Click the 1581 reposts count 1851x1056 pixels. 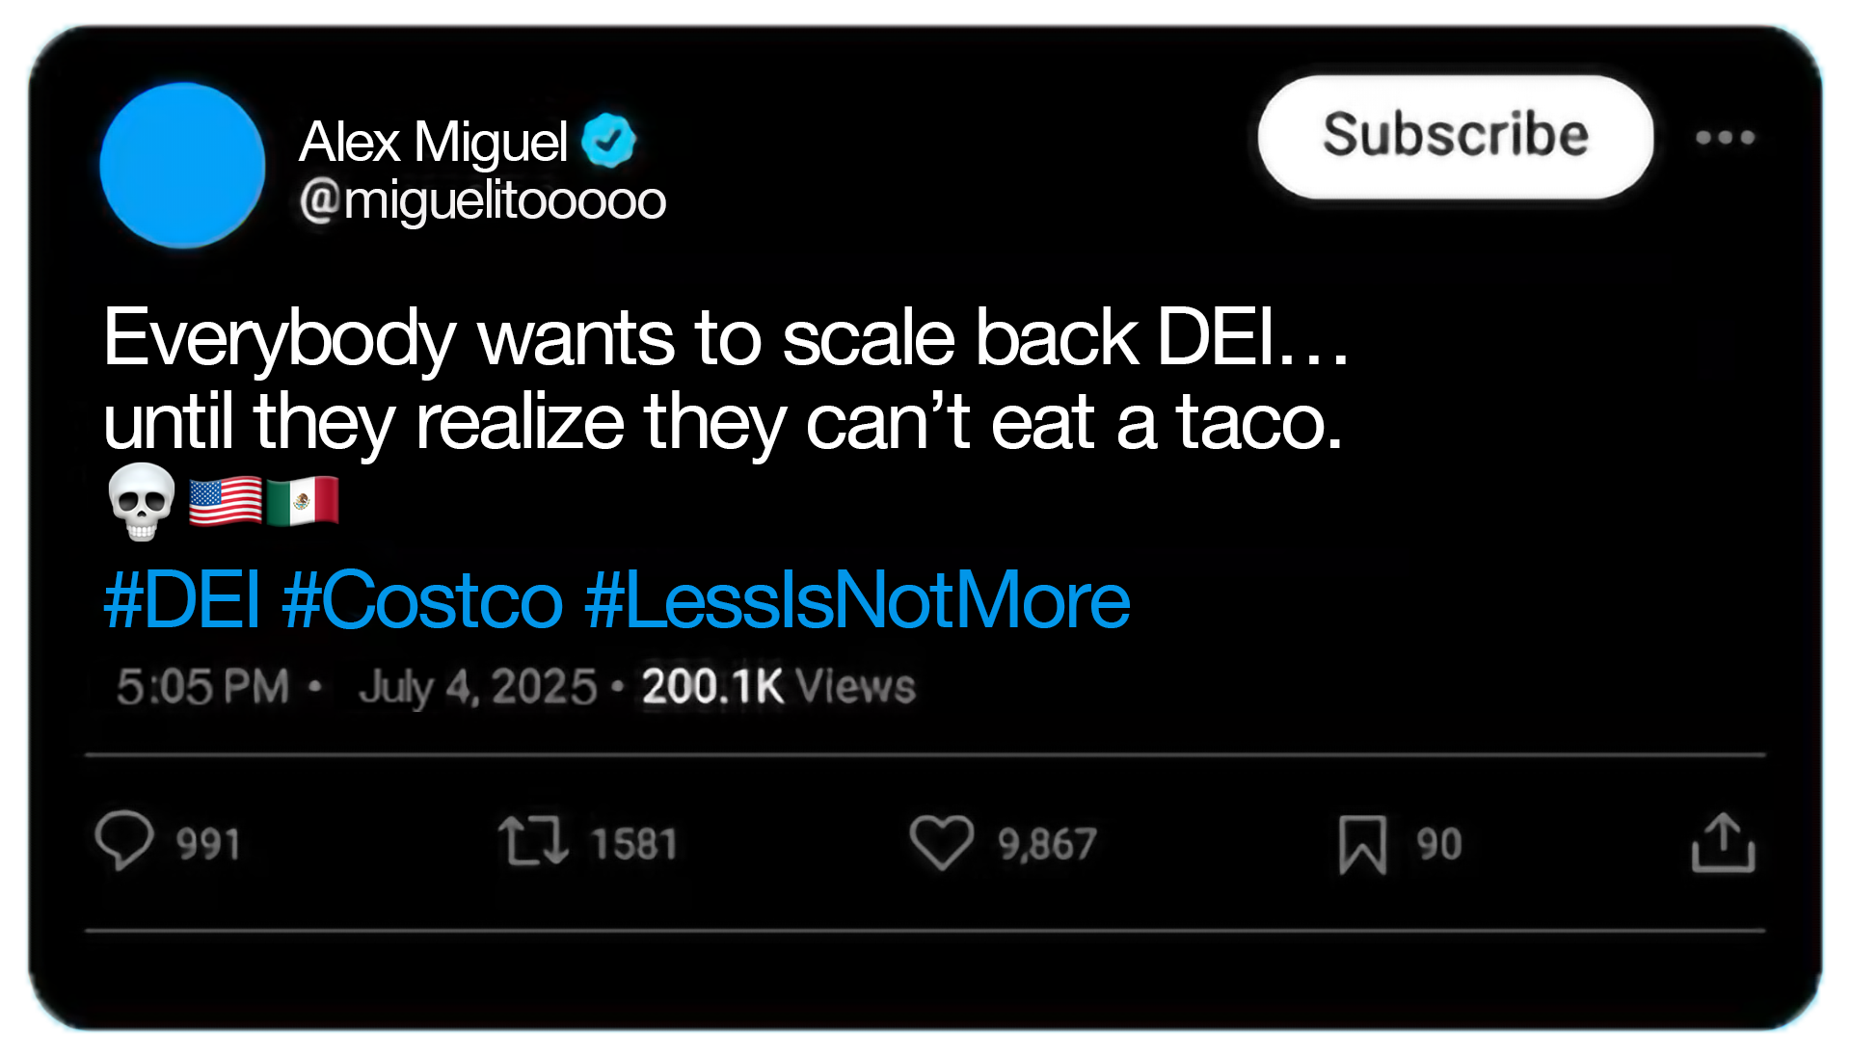[x=634, y=844]
